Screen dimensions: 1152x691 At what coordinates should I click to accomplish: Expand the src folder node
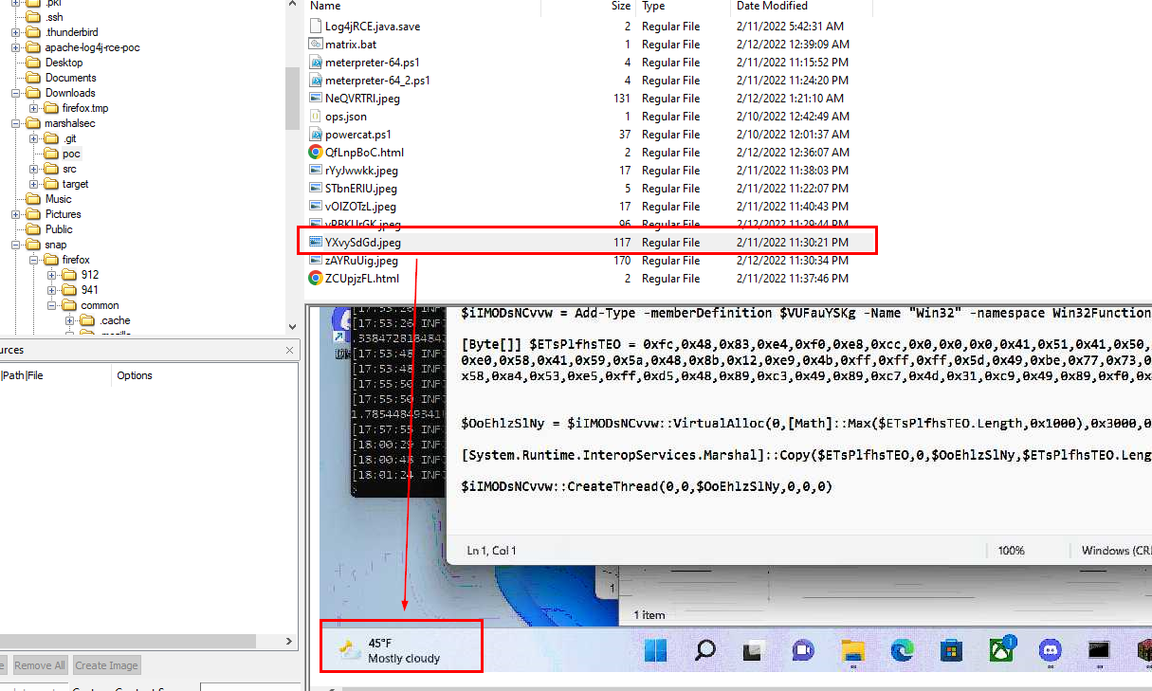pos(34,169)
